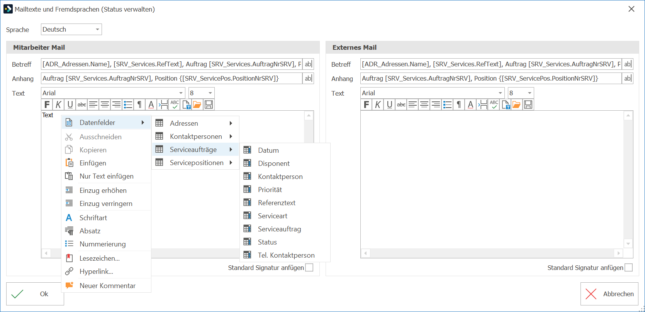Center-align text in Mitarbeiter Mail toolbar
Image resolution: width=645 pixels, height=312 pixels.
pos(105,105)
